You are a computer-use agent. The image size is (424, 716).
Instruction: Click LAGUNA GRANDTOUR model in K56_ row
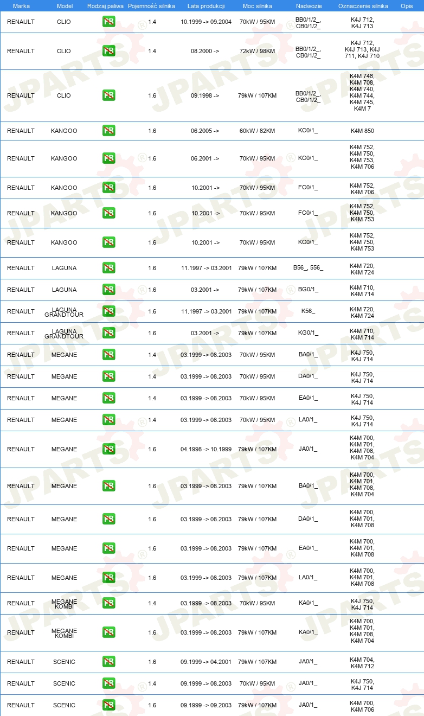click(64, 313)
